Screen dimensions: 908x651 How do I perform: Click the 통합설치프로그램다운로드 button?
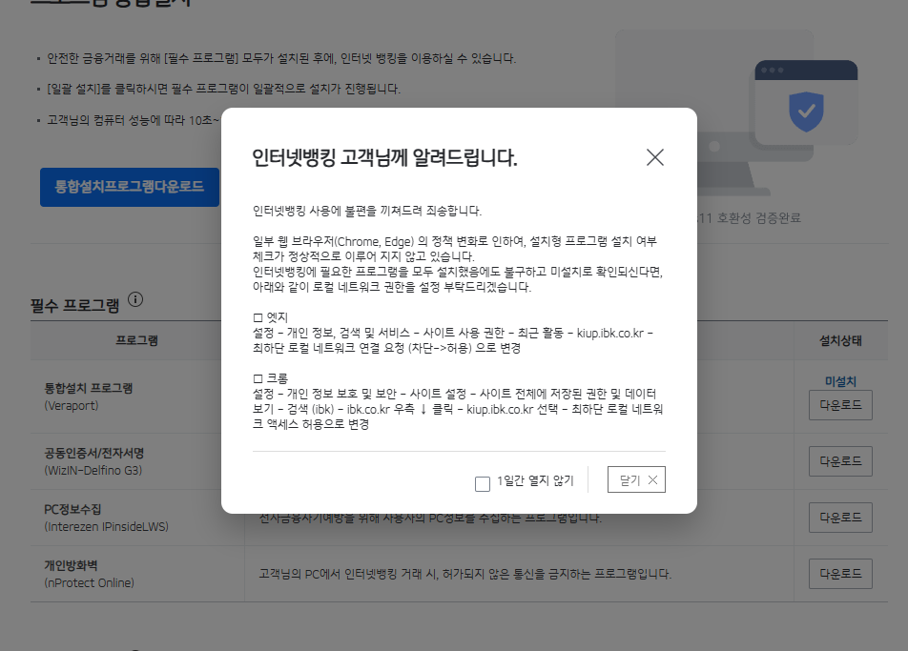click(x=129, y=187)
